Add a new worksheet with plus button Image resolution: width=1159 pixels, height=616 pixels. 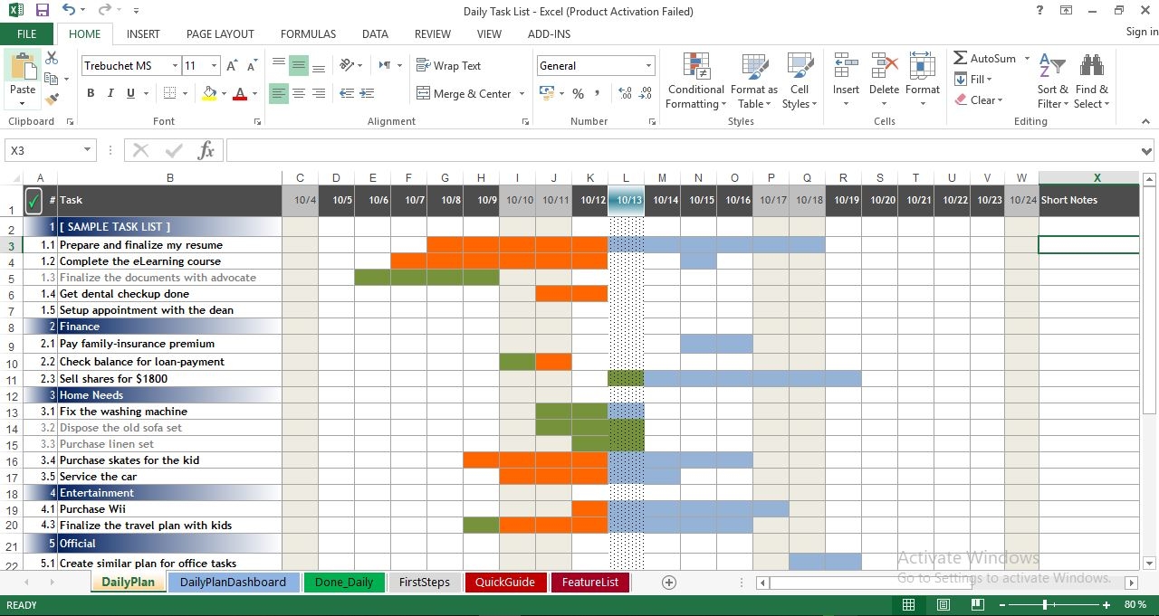point(668,583)
